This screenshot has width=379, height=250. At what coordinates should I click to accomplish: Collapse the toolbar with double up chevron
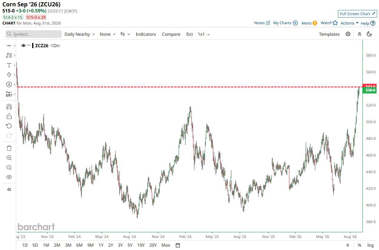click(x=360, y=34)
